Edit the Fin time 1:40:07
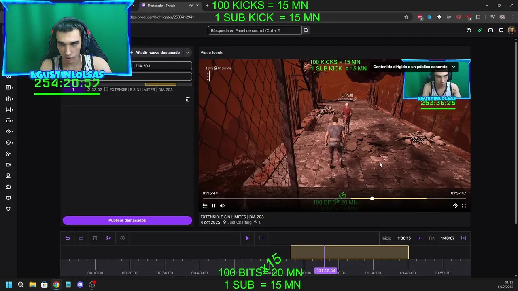This screenshot has width=518, height=291. (x=448, y=238)
